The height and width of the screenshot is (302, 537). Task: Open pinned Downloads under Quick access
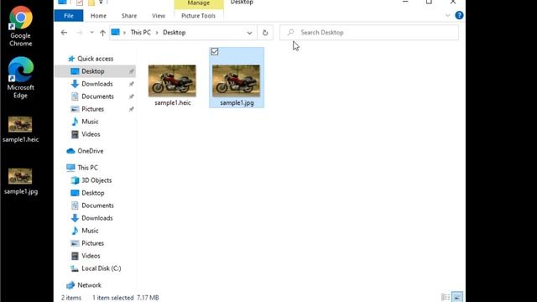point(97,84)
